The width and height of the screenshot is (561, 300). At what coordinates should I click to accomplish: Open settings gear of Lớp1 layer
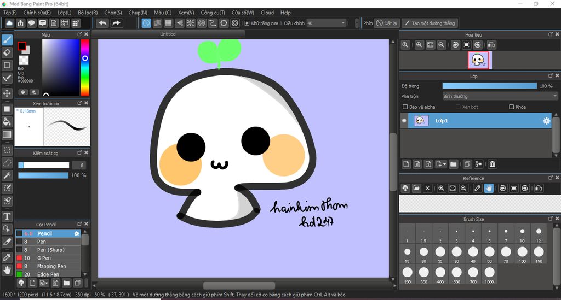(x=546, y=121)
